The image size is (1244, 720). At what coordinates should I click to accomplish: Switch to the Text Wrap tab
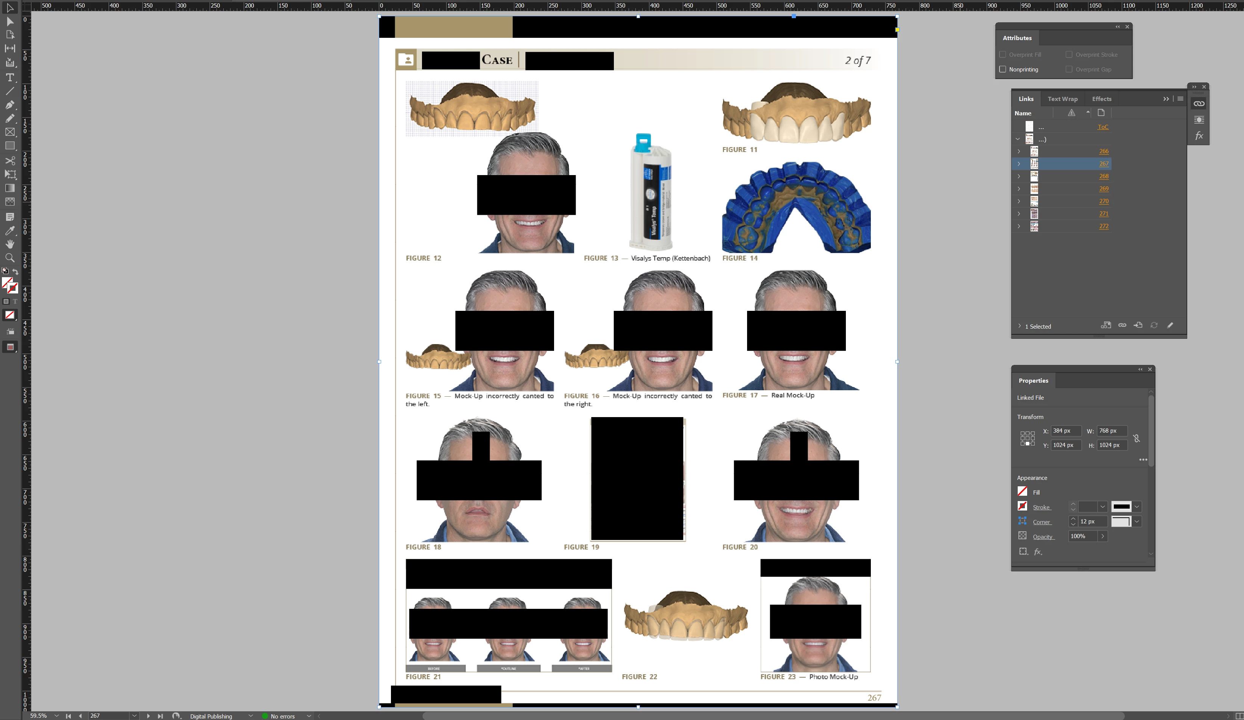[x=1062, y=99]
